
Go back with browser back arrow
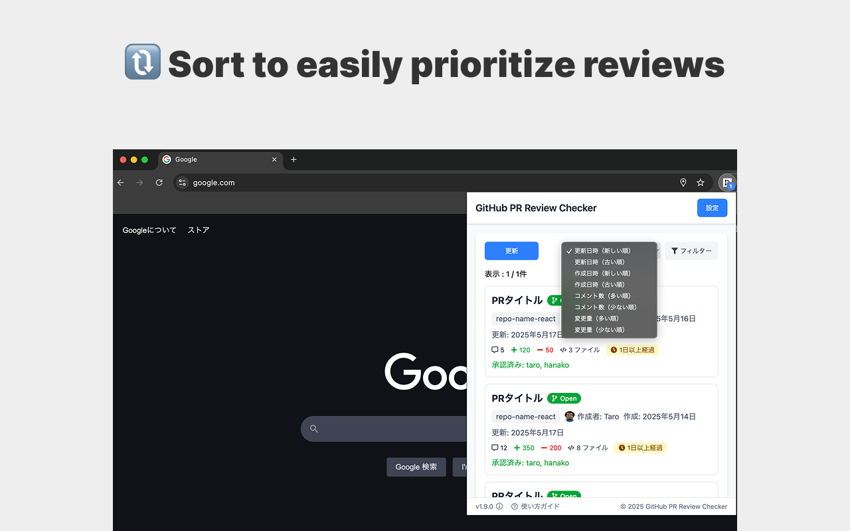coord(120,183)
